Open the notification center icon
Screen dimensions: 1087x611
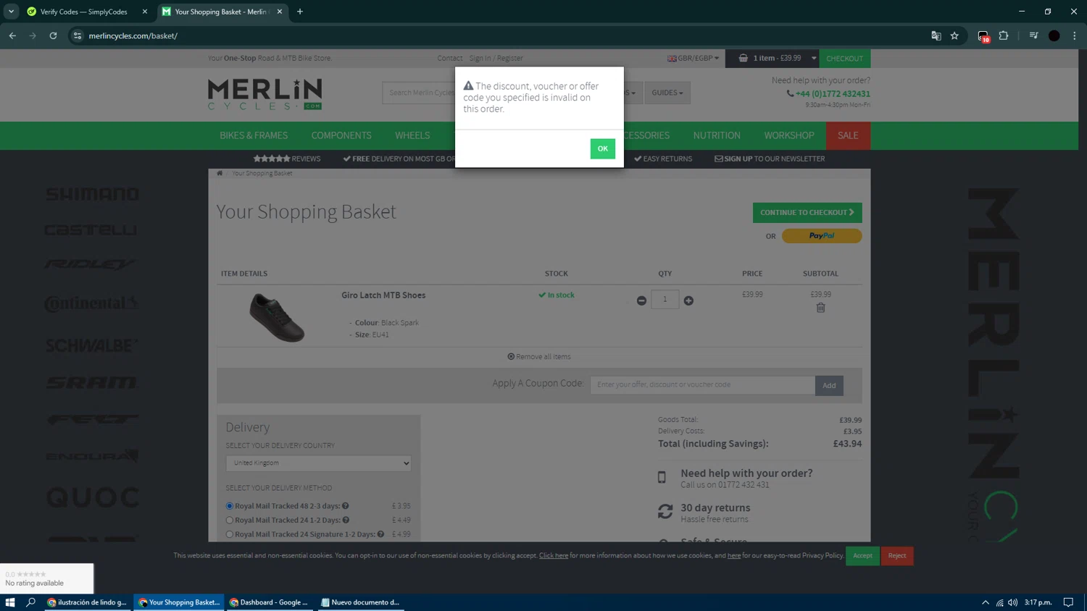[1068, 602]
